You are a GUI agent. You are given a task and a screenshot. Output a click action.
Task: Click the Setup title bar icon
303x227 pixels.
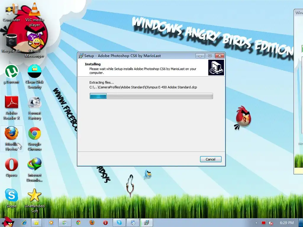pyautogui.click(x=81, y=56)
